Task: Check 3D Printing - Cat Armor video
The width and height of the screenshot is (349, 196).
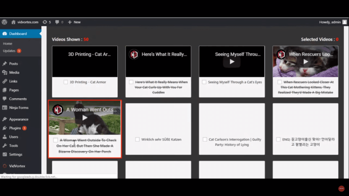Action: pos(66,82)
